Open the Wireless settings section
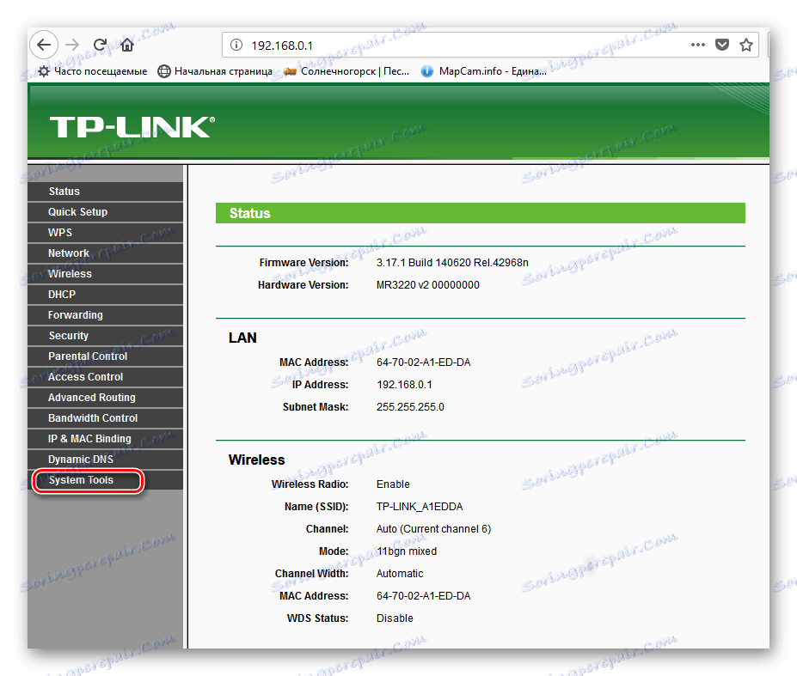This screenshot has width=797, height=676. click(70, 273)
